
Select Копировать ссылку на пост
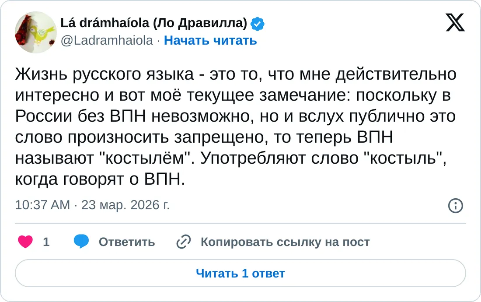285,242
